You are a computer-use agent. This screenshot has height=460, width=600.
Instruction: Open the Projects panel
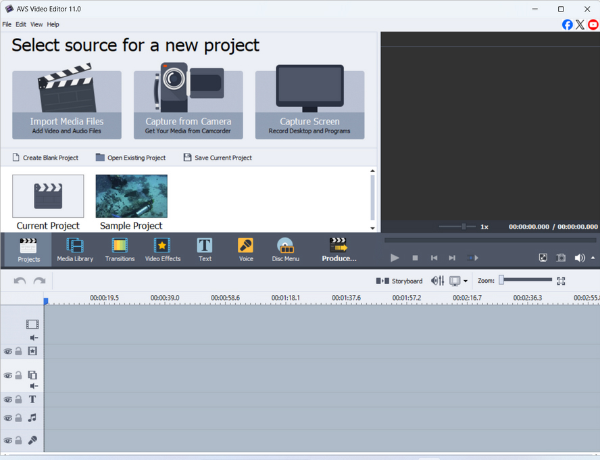click(x=28, y=250)
